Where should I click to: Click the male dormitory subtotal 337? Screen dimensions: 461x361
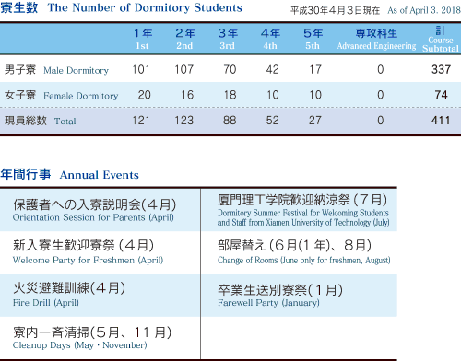pyautogui.click(x=441, y=69)
